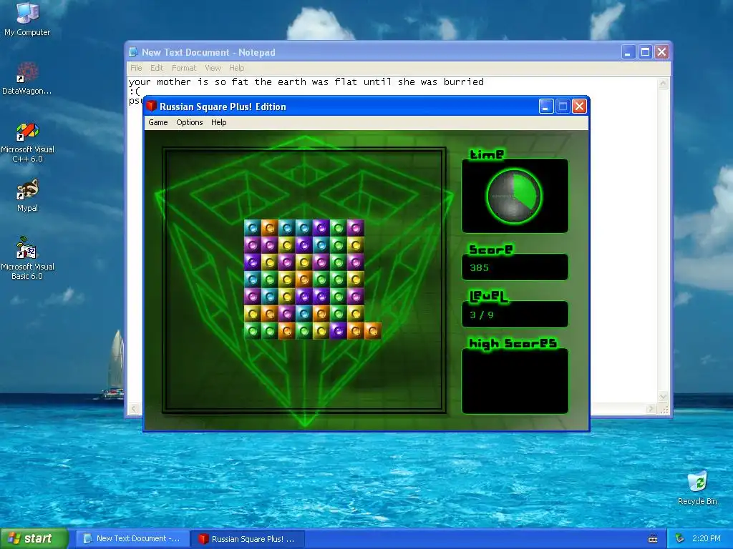The width and height of the screenshot is (733, 549).
Task: Close the Russian Square Plus window
Action: 579,107
